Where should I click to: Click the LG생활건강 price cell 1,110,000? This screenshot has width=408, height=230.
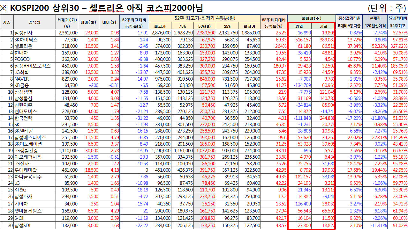click(x=68, y=151)
